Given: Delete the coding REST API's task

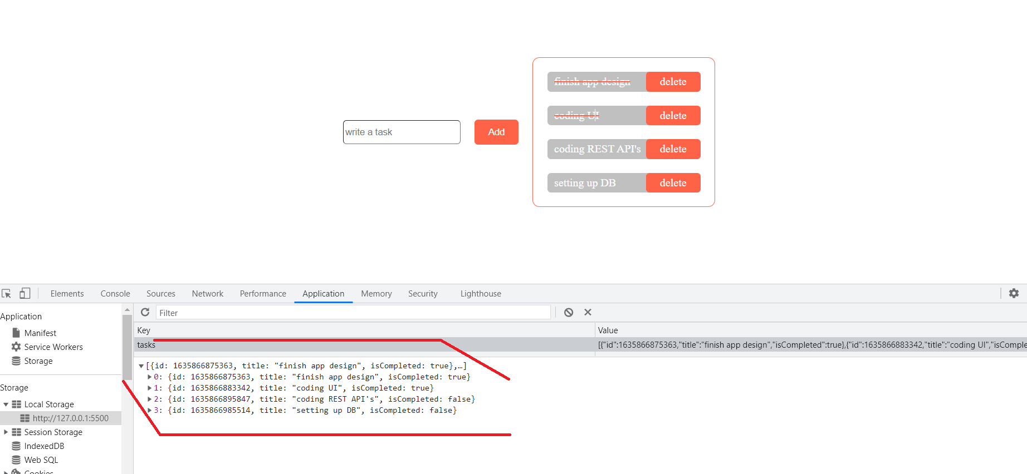Looking at the screenshot, I should point(673,149).
